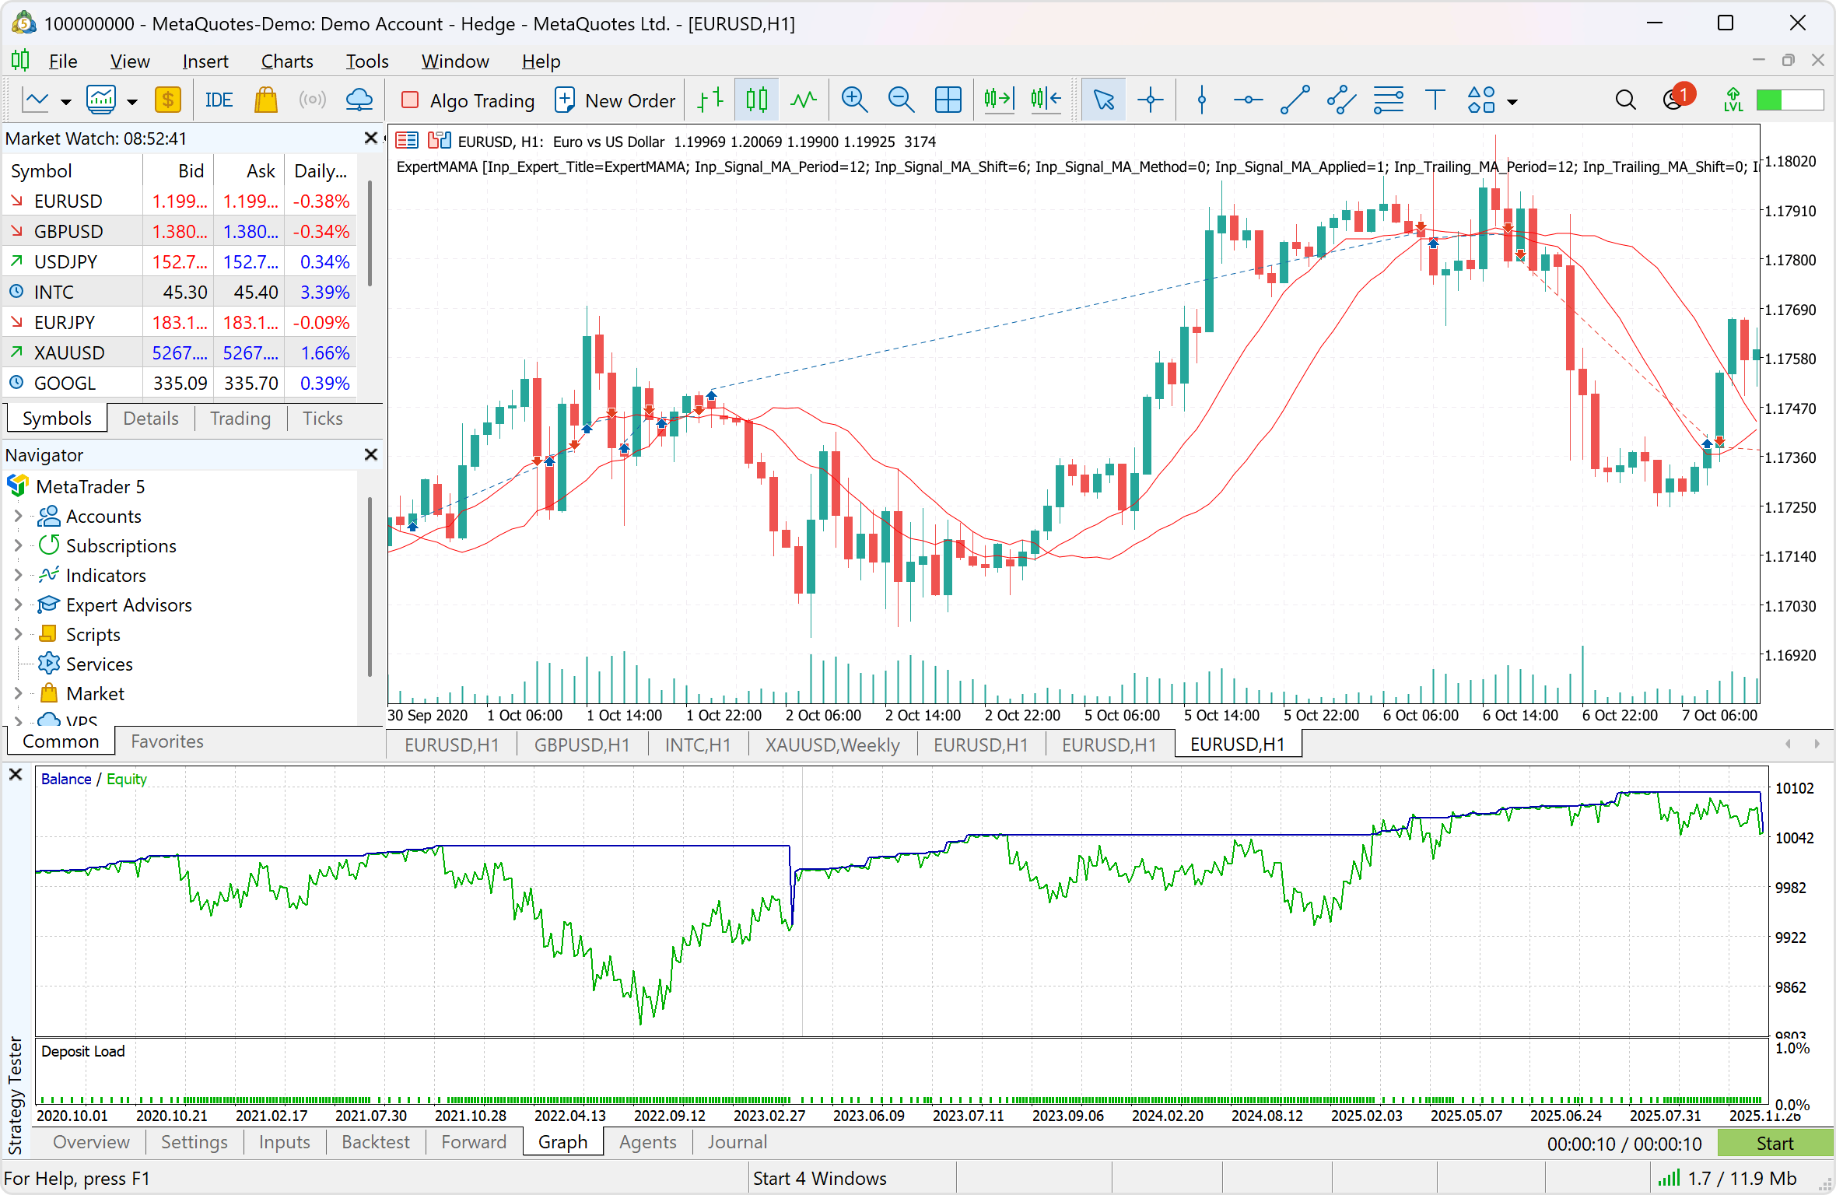
Task: Draw a trendline with the trendline tool
Action: pyautogui.click(x=1295, y=100)
